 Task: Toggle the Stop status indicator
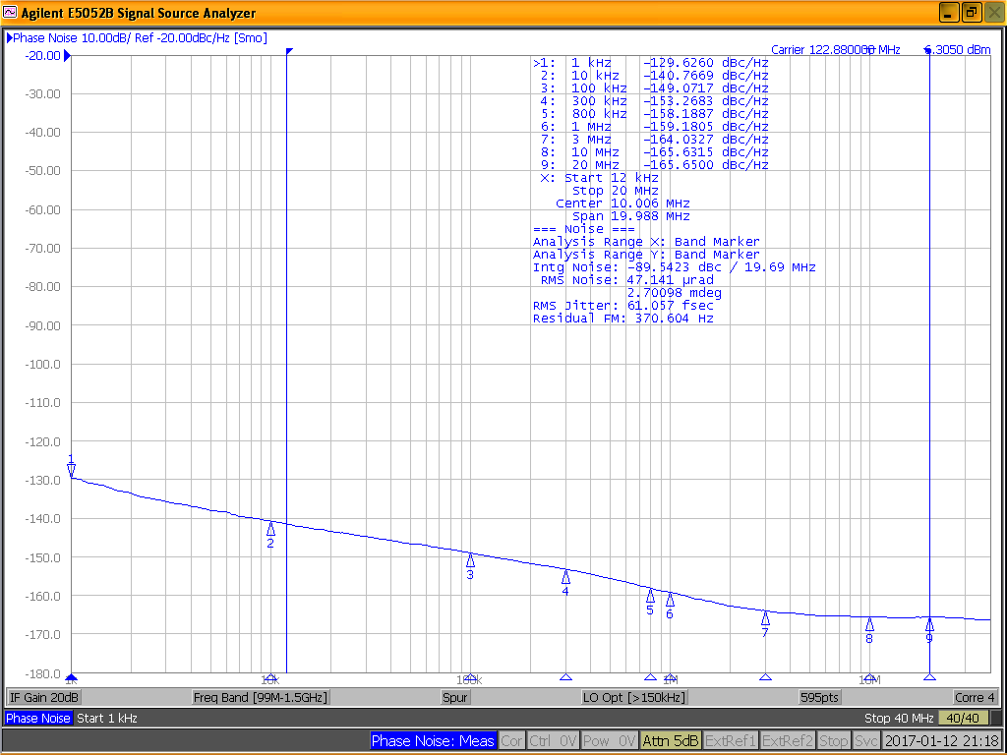(834, 741)
